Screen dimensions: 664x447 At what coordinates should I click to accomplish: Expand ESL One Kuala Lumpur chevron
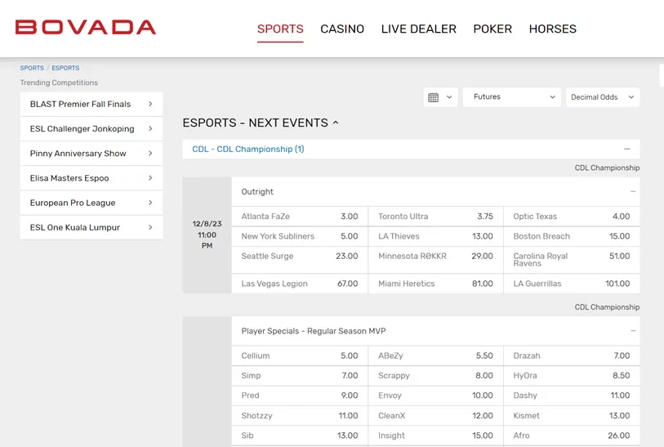coord(150,227)
